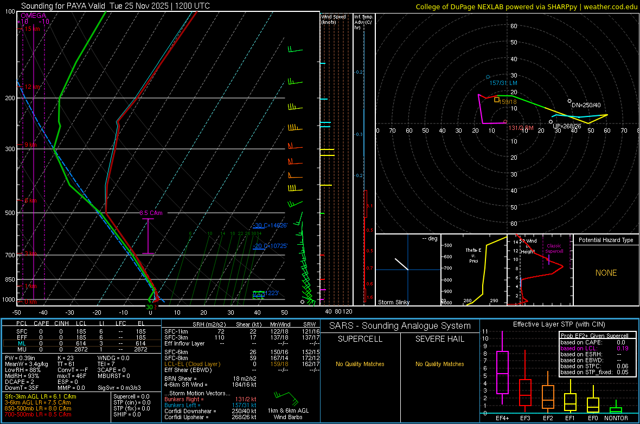Click the DCAPE = 2 value
The width and height of the screenshot is (640, 424).
point(18,382)
